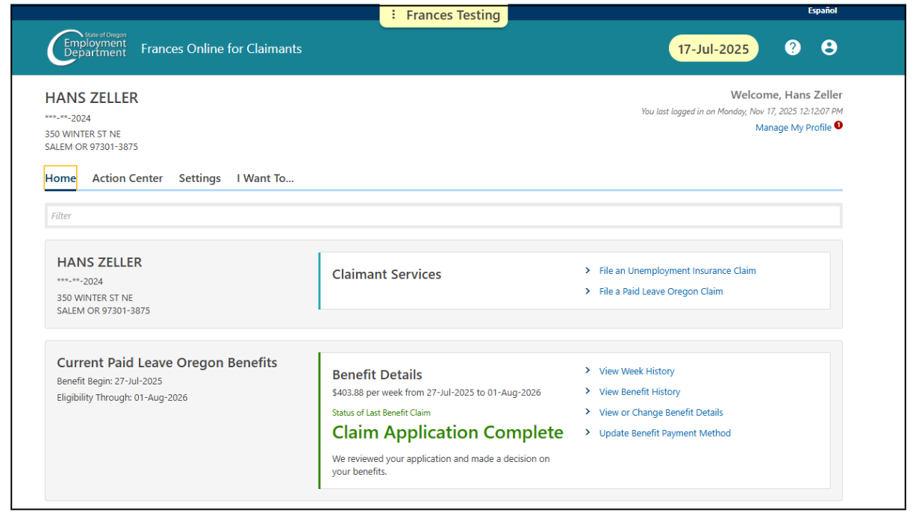Image resolution: width=919 pixels, height=524 pixels.
Task: Click the last logged in timestamp text
Action: click(741, 112)
